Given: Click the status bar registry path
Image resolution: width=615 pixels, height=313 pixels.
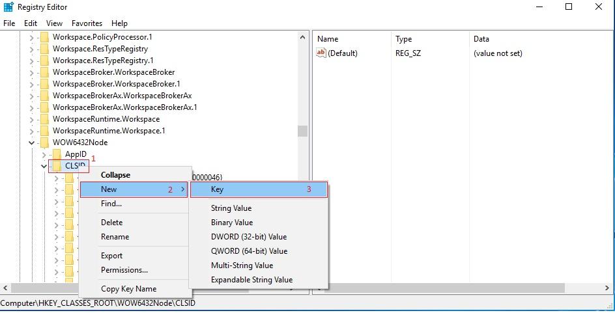Looking at the screenshot, I should [x=98, y=303].
